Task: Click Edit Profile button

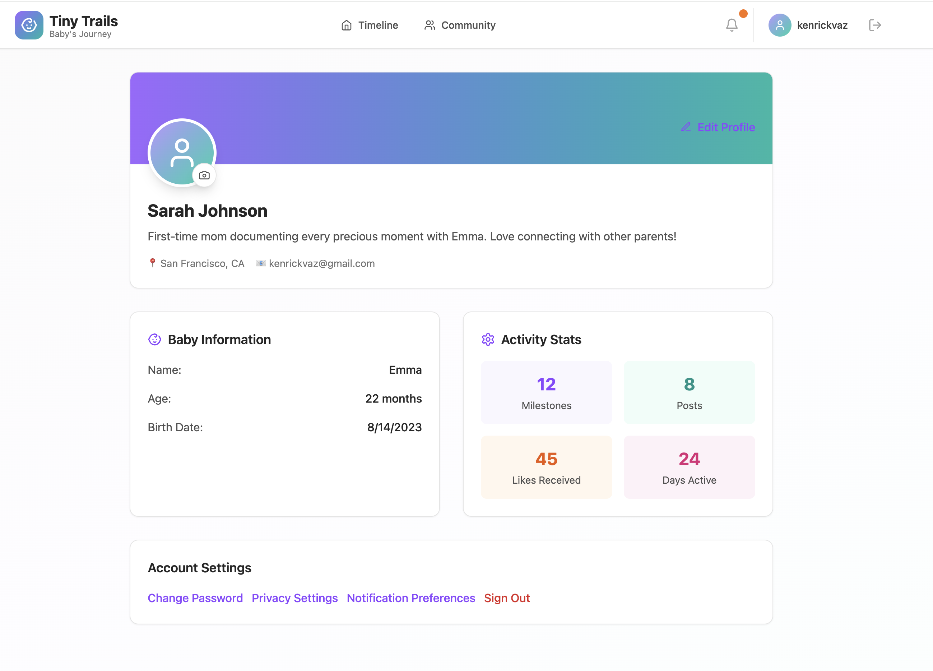Action: click(718, 127)
